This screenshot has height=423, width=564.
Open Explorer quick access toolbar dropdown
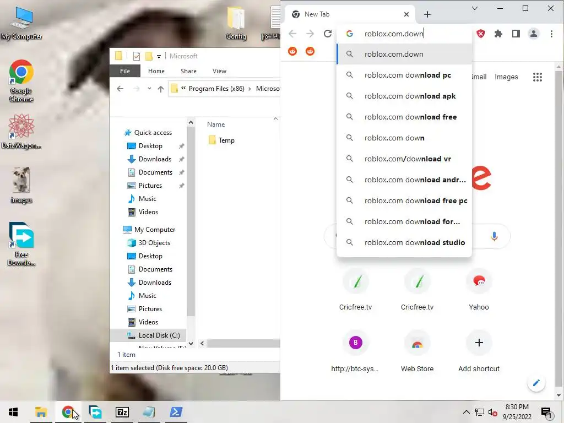[x=159, y=57]
